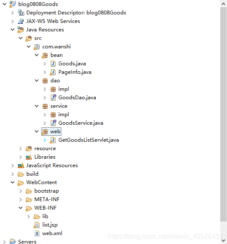Click the list.jsp file icon
The height and width of the screenshot is (244, 227).
[37, 225]
